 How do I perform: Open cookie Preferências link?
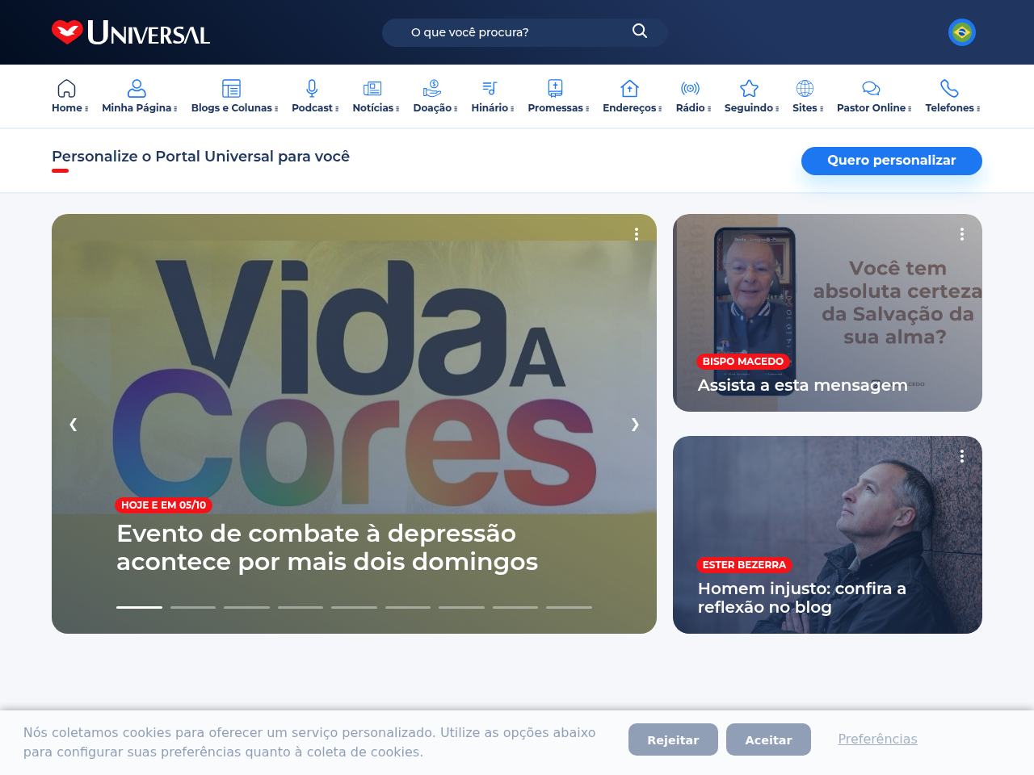coord(877,739)
